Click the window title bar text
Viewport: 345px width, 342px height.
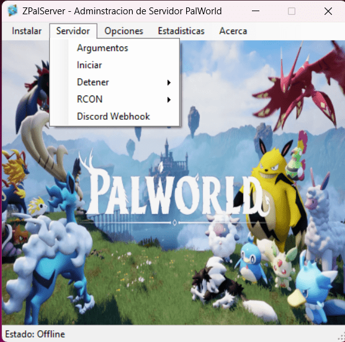[122, 11]
